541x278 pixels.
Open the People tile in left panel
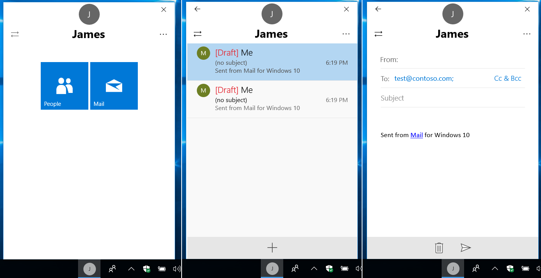64,86
